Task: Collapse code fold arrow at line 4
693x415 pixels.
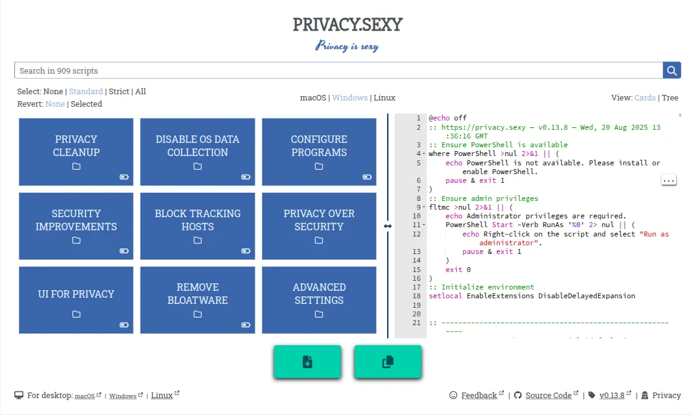Action: tap(423, 154)
